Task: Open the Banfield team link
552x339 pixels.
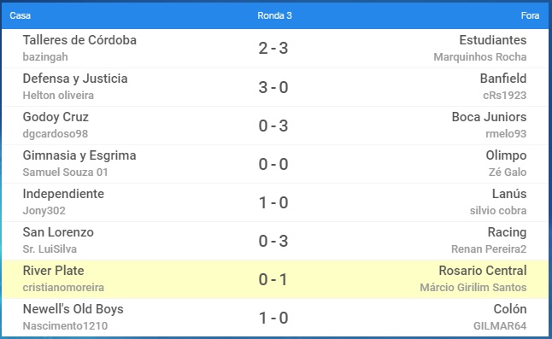Action: pyautogui.click(x=503, y=79)
